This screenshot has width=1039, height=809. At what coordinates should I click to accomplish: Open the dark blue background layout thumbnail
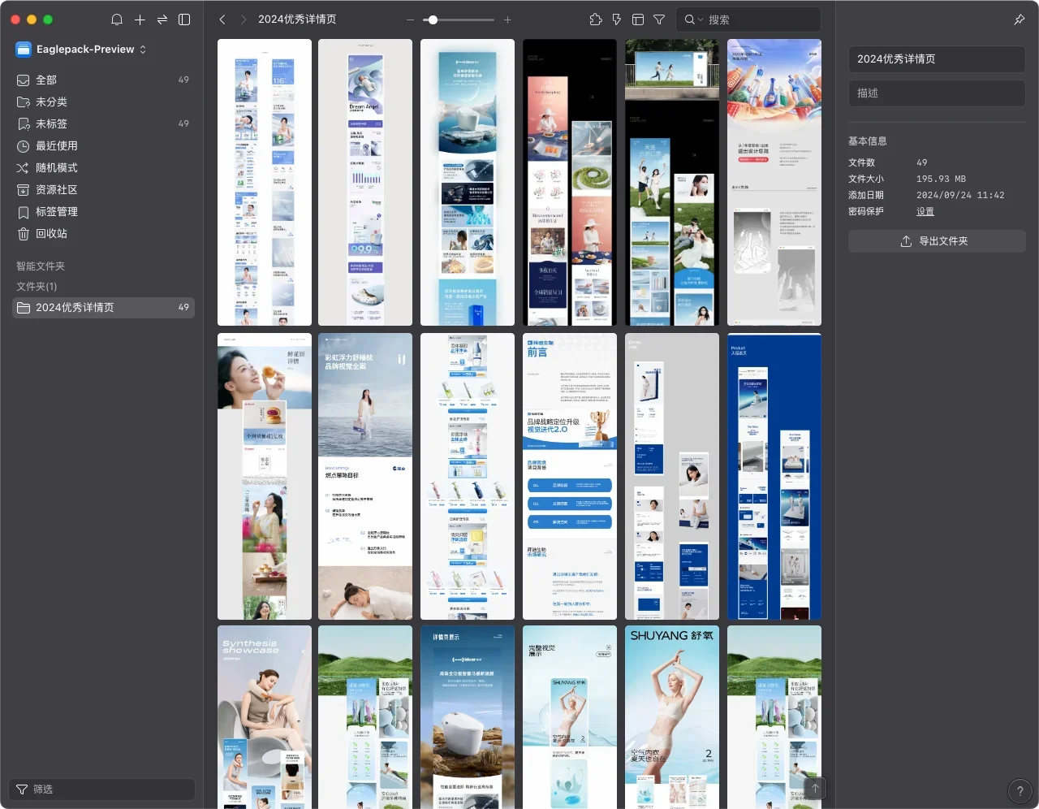pyautogui.click(x=774, y=476)
